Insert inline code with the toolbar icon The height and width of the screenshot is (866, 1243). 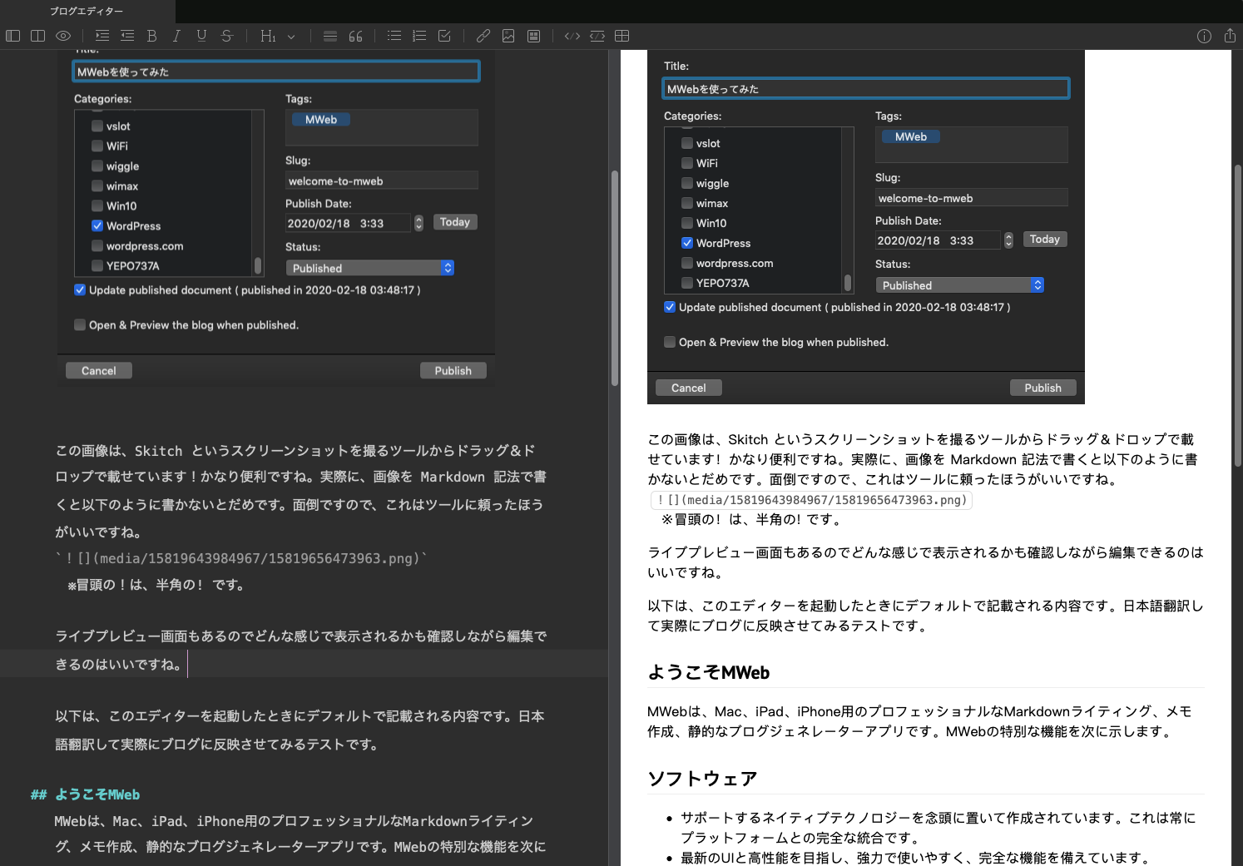point(572,36)
